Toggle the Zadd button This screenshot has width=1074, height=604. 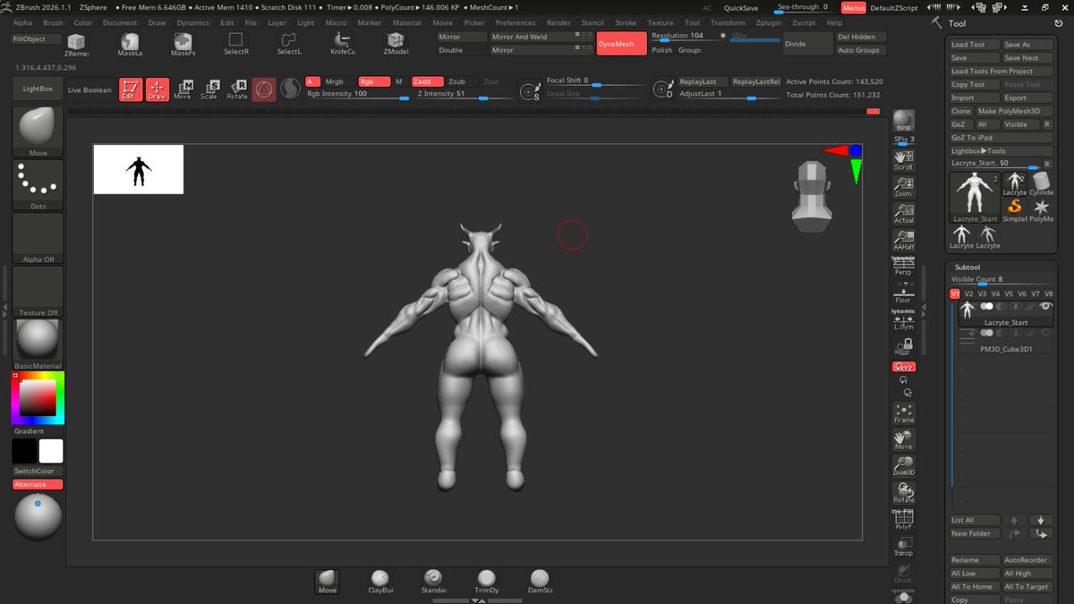click(427, 81)
